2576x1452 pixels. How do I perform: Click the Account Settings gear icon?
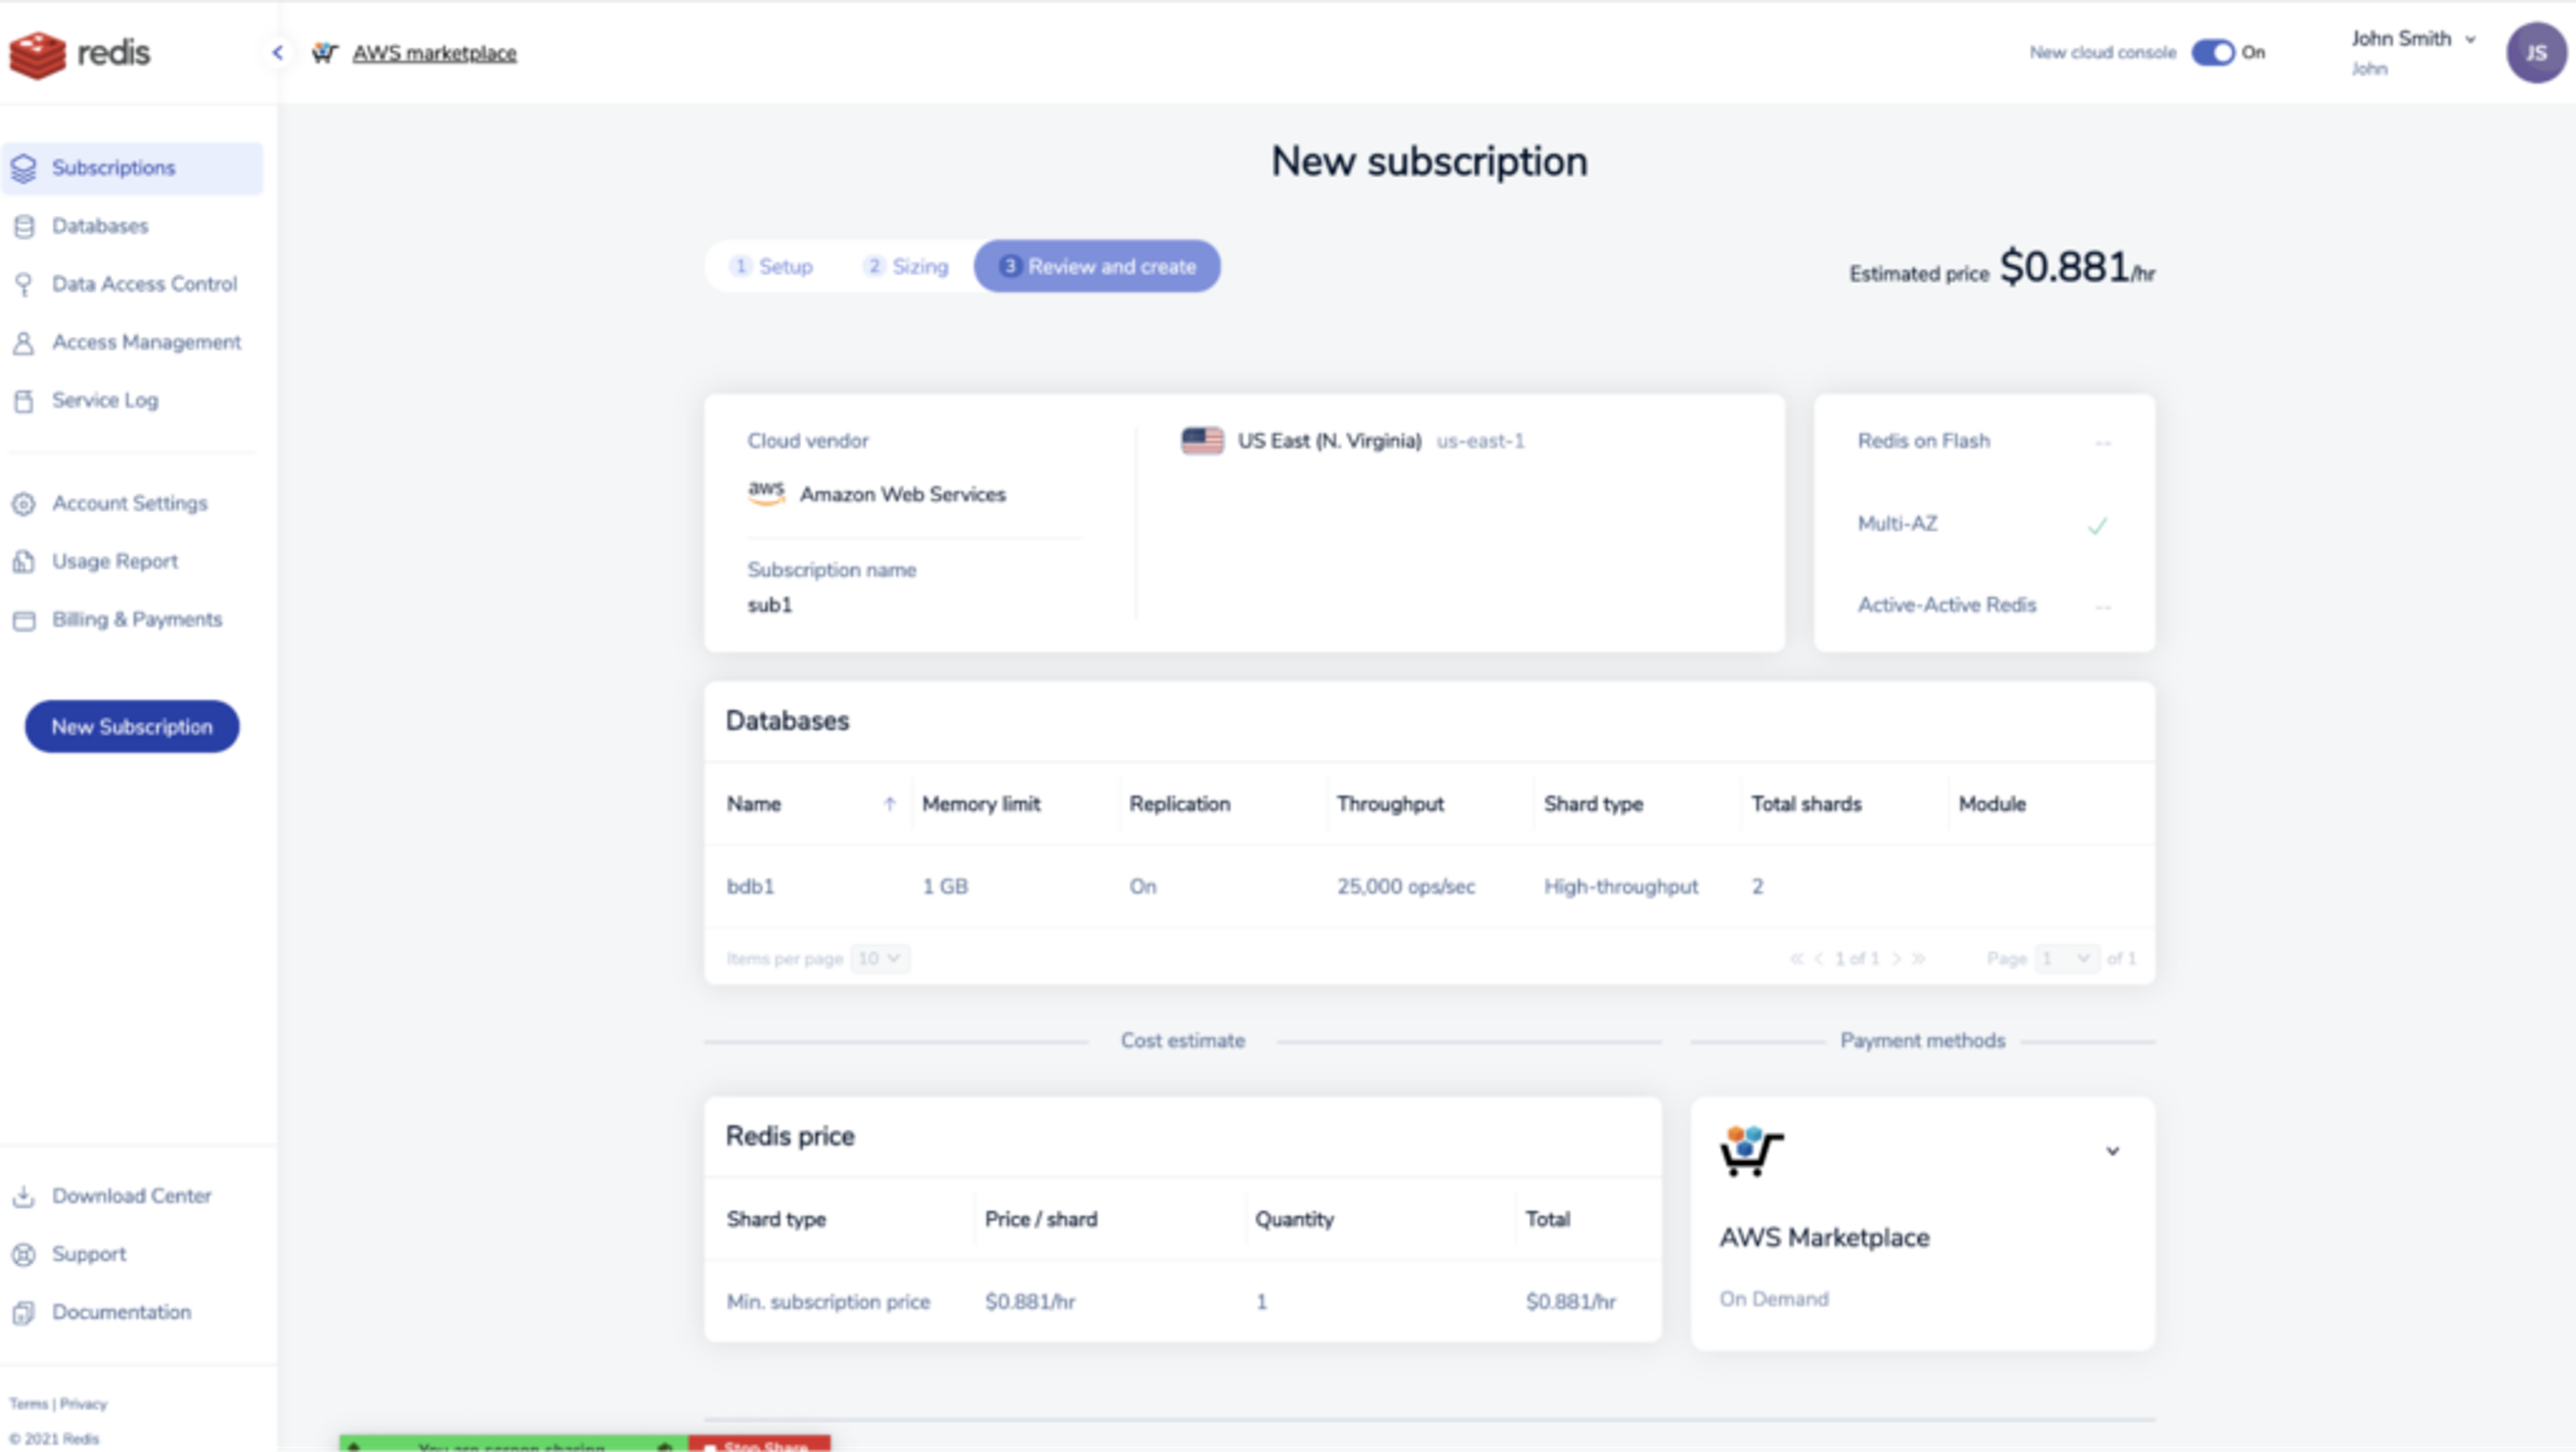click(24, 504)
